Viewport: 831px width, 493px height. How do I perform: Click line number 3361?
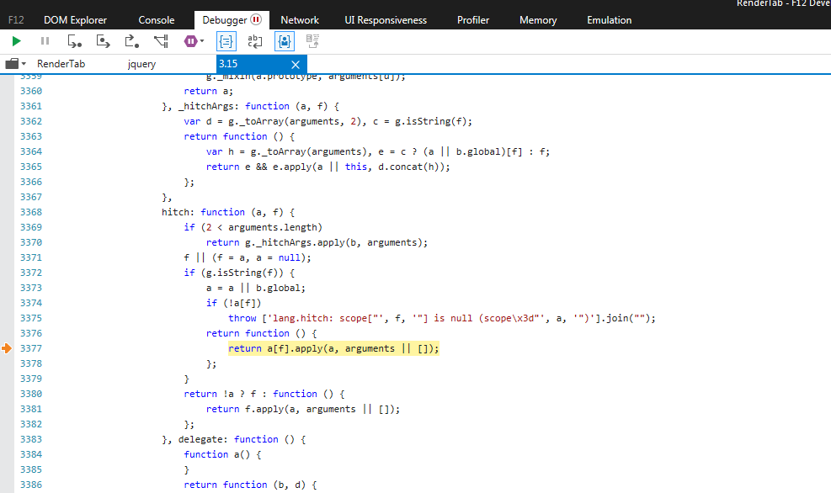point(31,106)
